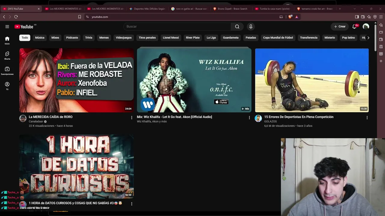Image resolution: width=385 pixels, height=216 pixels.
Task: Open the Brave main hamburger menu
Action: [381, 17]
